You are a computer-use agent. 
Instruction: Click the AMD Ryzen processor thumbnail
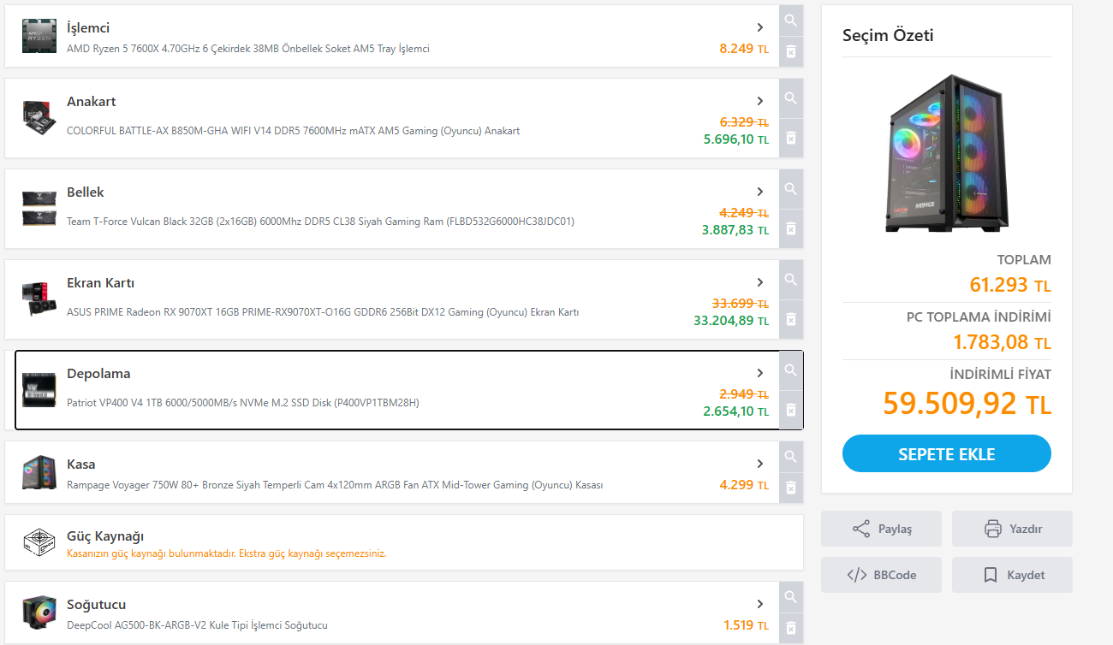tap(39, 36)
